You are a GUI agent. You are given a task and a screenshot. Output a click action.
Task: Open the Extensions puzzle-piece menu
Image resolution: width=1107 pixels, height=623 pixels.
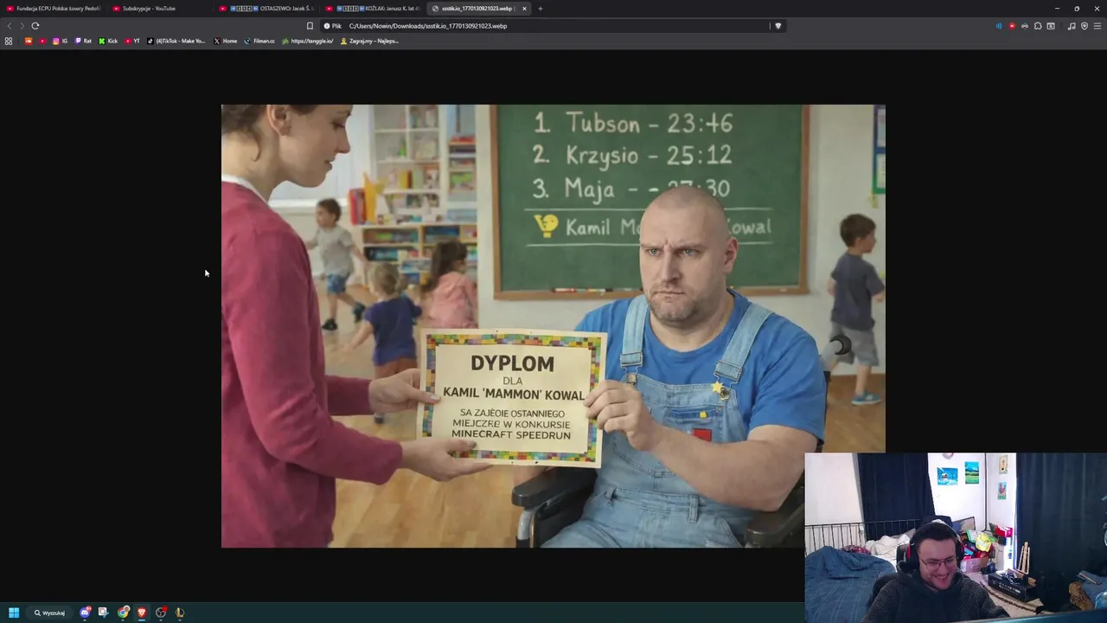1038,26
